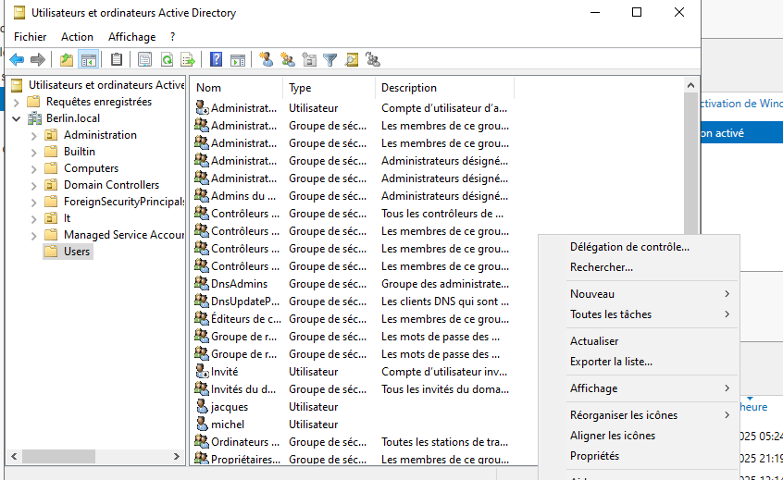Sort list by the Type column header
Screen dimensions: 783x480
point(329,88)
